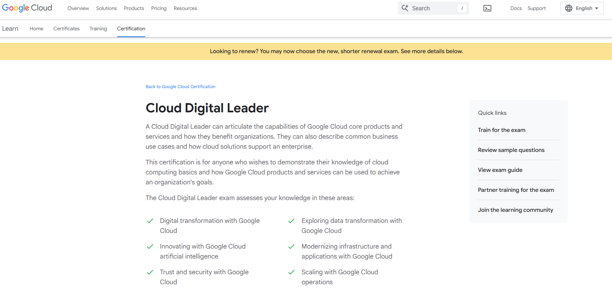This screenshot has width=612, height=296.
Task: Open the Support link
Action: (537, 8)
